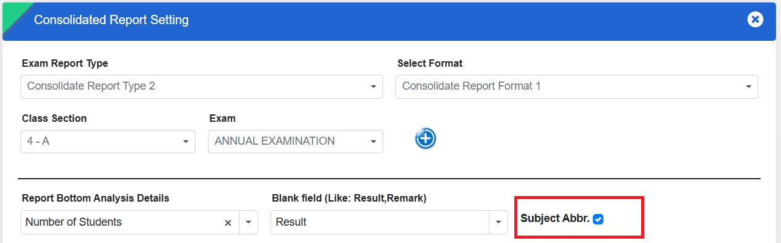The image size is (781, 243).
Task: Expand Report Bottom Analysis Details arrow
Action: (x=249, y=223)
